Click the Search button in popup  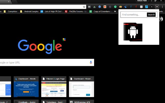[151, 15]
